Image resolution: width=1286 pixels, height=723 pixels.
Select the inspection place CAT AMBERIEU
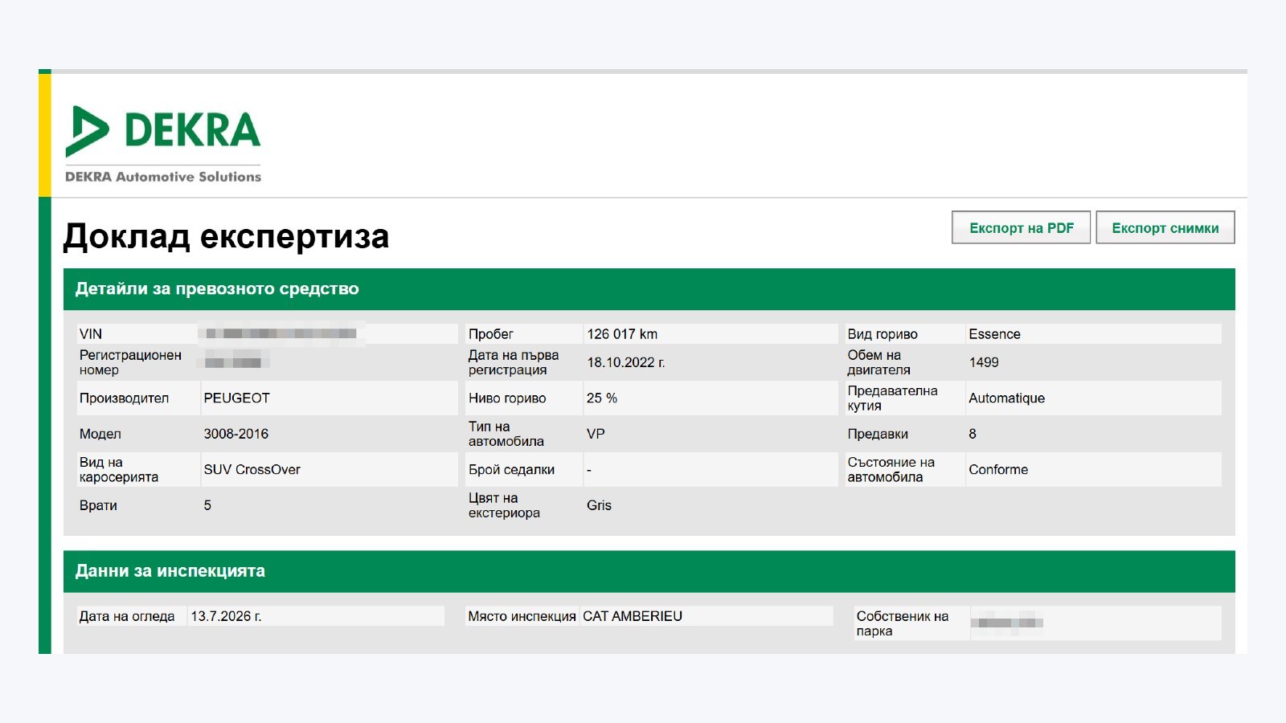tap(633, 616)
